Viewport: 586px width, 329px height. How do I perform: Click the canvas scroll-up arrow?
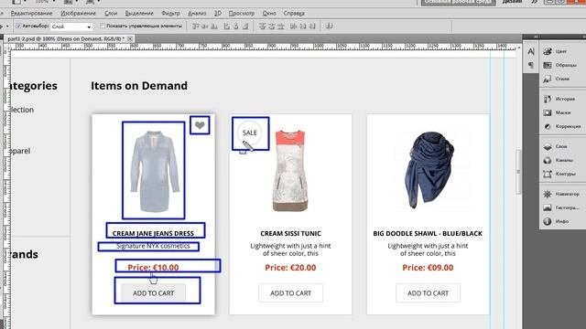point(518,48)
